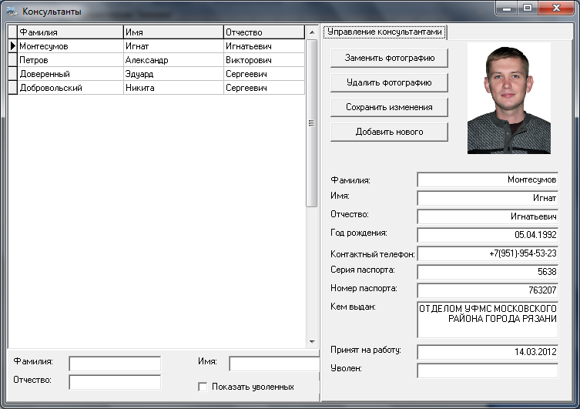
Task: Click the vertical scrollbar thumb of the table
Action: (312, 123)
